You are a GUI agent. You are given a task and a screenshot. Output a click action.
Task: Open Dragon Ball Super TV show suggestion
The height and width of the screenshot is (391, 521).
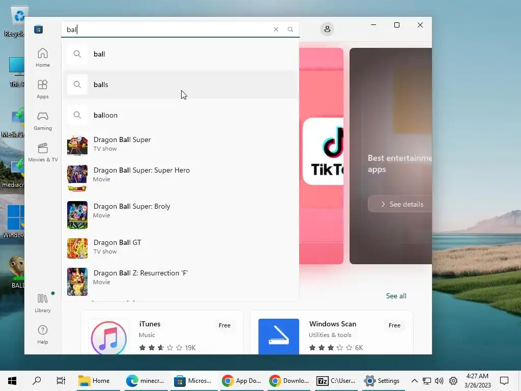[181, 144]
